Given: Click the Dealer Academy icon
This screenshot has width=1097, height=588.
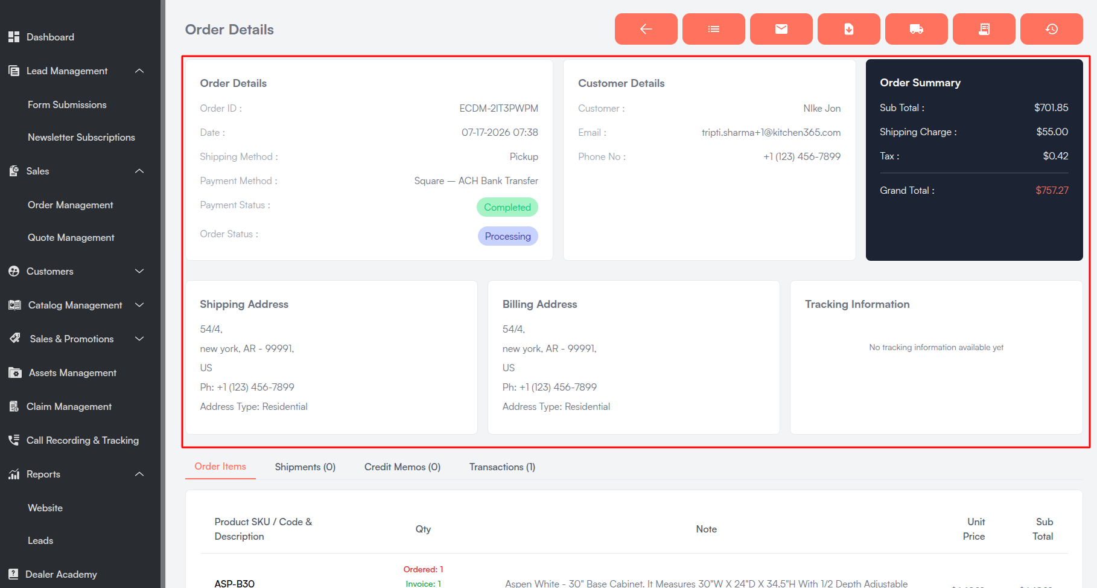Looking at the screenshot, I should pos(13,574).
